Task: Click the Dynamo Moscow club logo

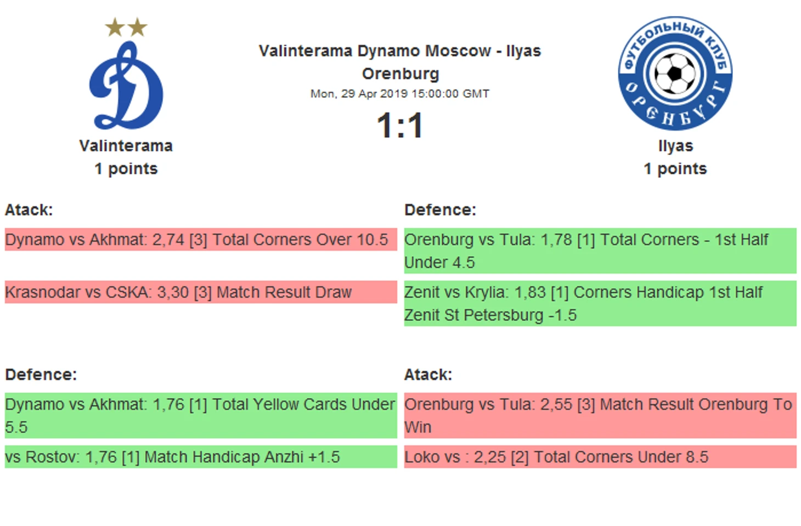Action: point(126,86)
